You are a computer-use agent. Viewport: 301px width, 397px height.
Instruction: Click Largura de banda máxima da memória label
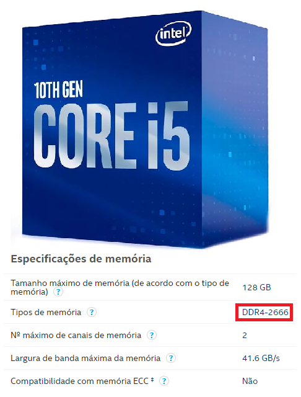coord(85,359)
